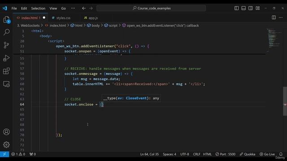Open the Remote Explorer view
Screen dimensions: 287x161
click(x=6, y=84)
